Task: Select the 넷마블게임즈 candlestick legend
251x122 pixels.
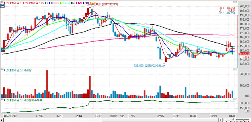Action: 13,3
